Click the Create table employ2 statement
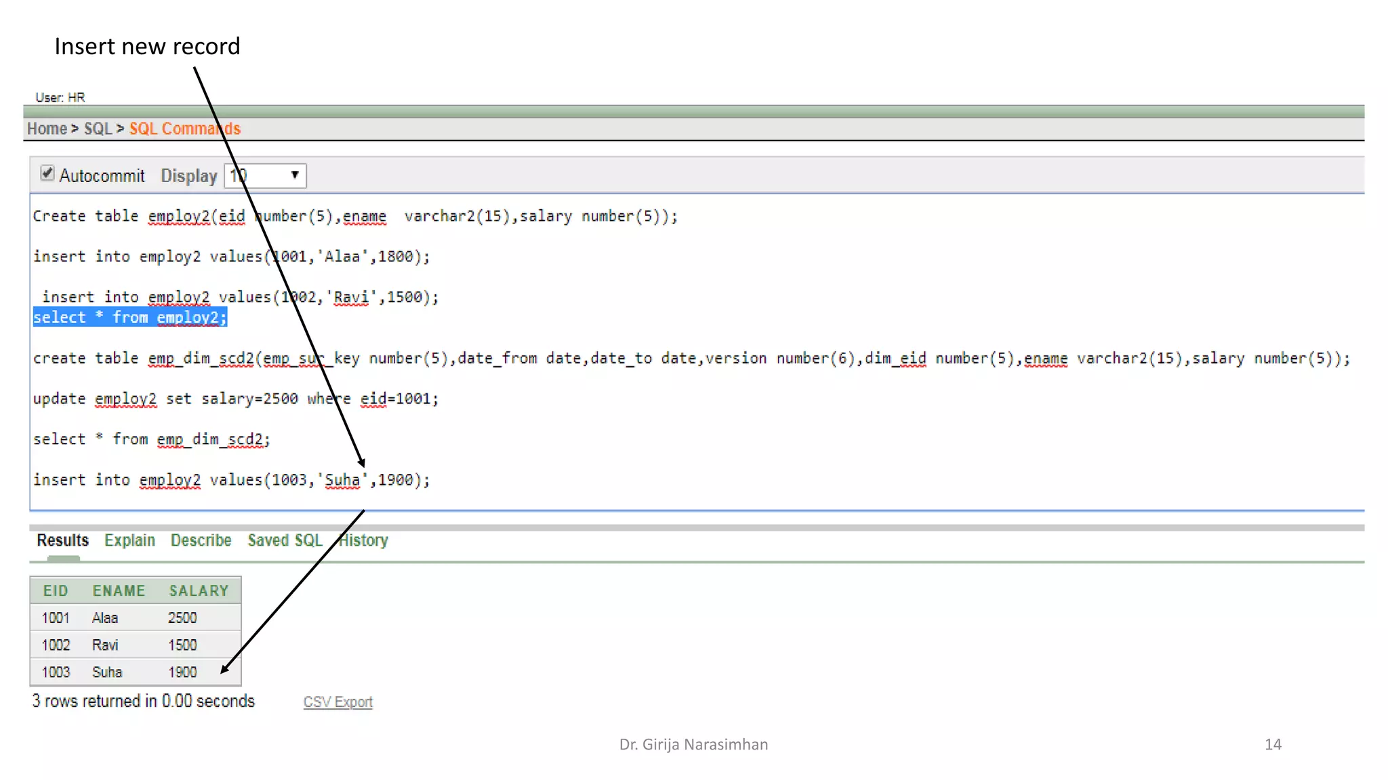1388x780 pixels. pyautogui.click(x=354, y=217)
